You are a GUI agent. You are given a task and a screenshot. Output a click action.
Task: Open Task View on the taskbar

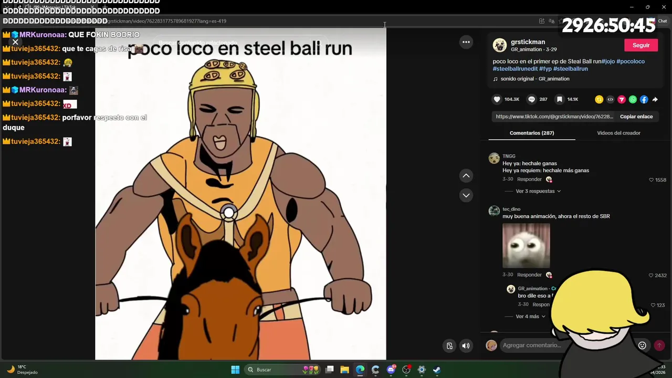(x=329, y=370)
